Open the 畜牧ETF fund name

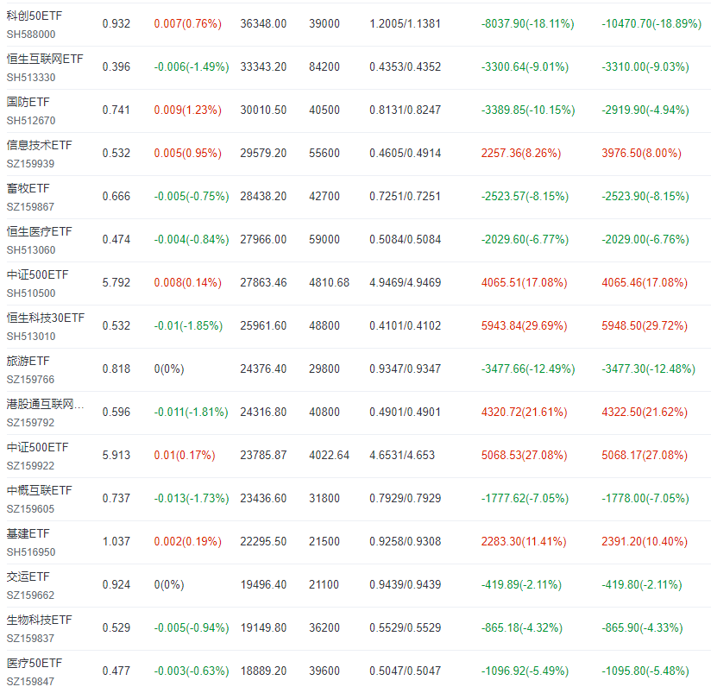pyautogui.click(x=28, y=188)
